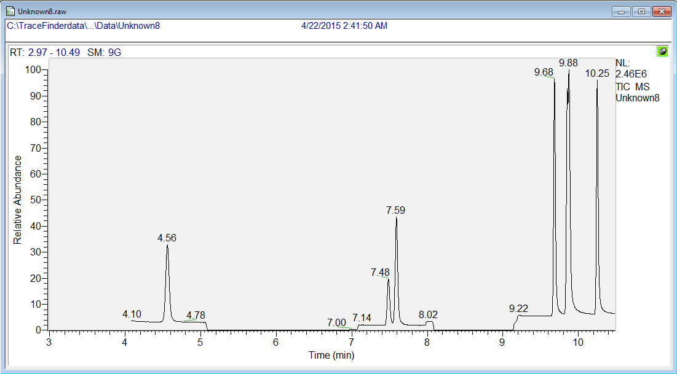Close the Unknown8.raw window
This screenshot has width=677, height=374.
662,11
